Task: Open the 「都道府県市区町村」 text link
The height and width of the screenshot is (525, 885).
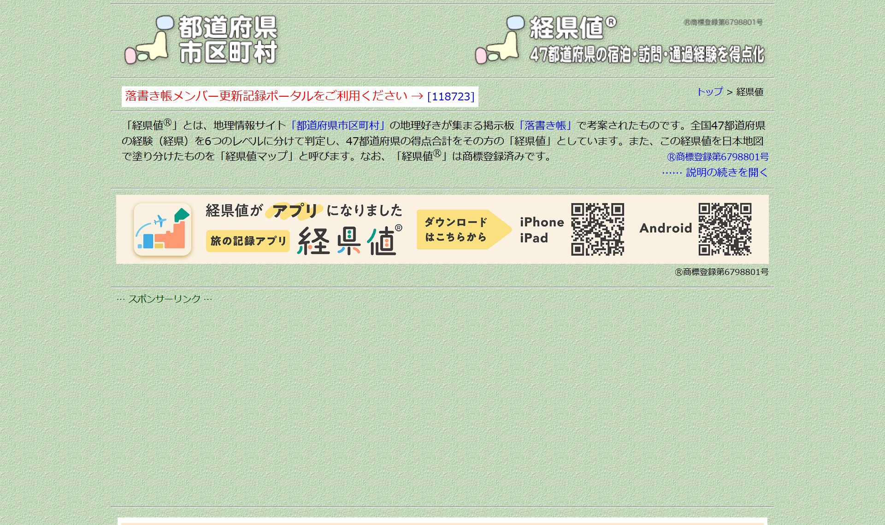Action: click(337, 125)
